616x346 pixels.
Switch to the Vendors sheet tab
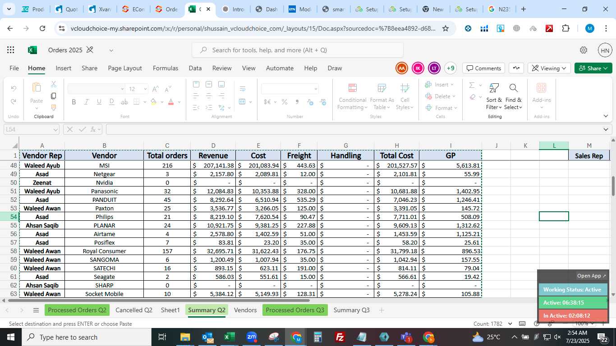click(x=245, y=310)
